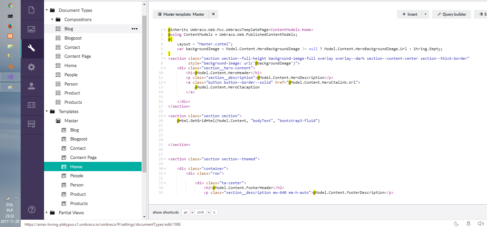
Task: Fold the ta-center div at line 33
Action: (x=165, y=183)
